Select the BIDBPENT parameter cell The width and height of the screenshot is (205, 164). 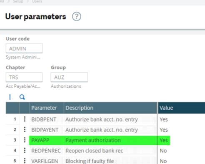(47, 119)
